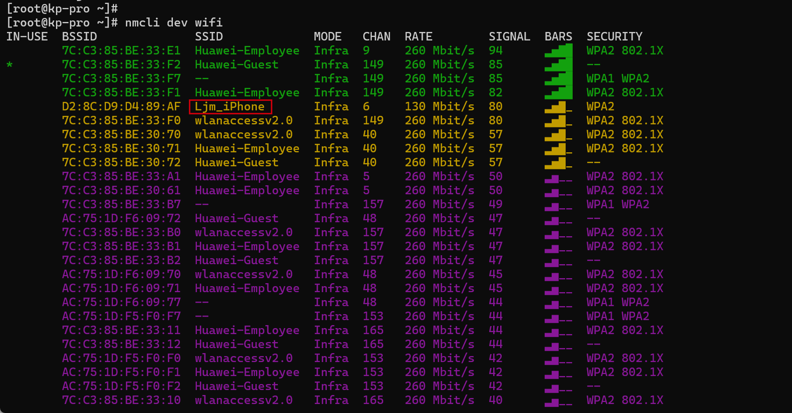Click Infra mode in the Ljm_iPhone row

[331, 106]
